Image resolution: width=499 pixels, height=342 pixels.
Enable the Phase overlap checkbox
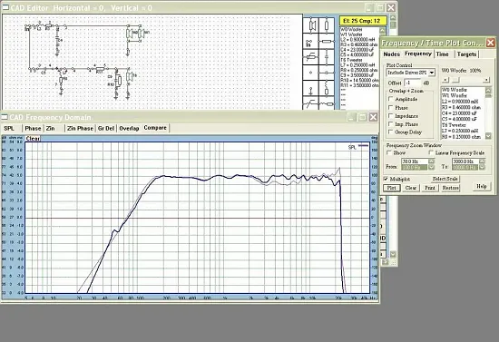point(391,108)
